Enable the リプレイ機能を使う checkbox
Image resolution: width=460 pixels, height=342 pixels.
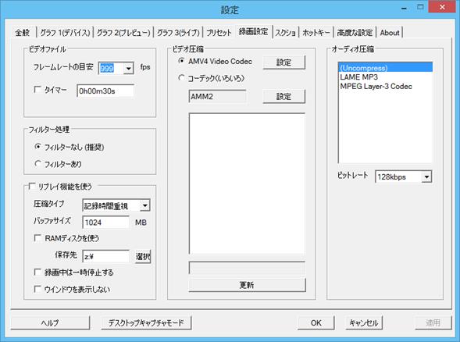(x=32, y=187)
